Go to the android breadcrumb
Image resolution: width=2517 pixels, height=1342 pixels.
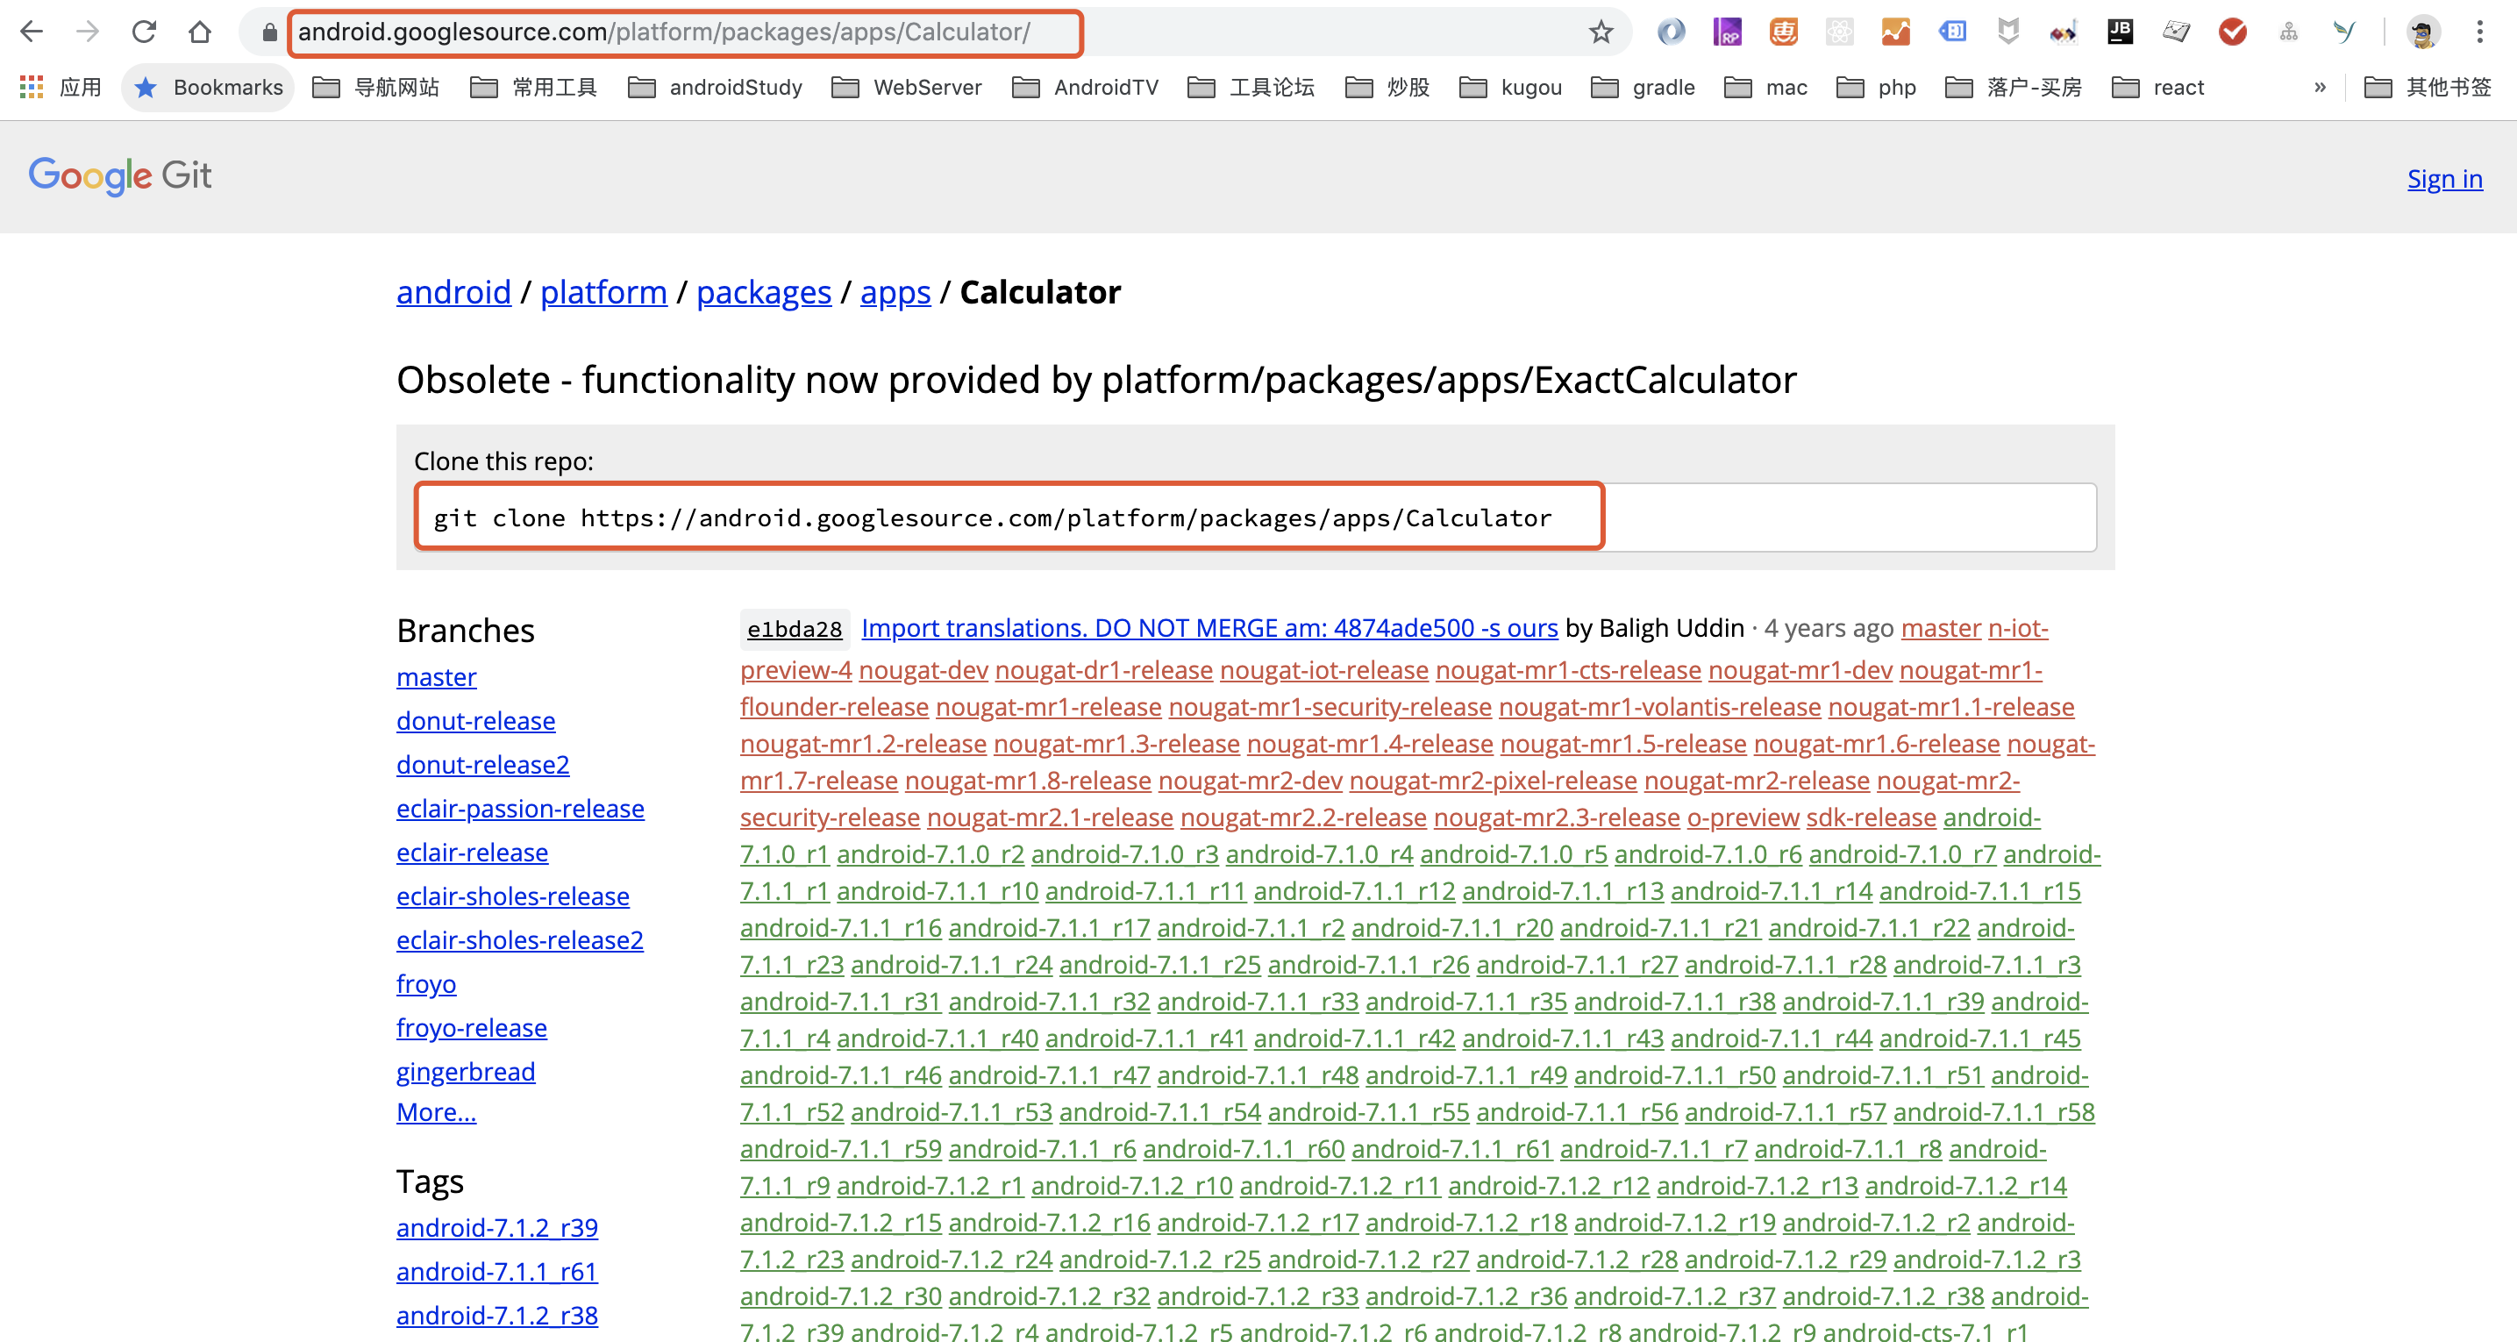tap(453, 292)
